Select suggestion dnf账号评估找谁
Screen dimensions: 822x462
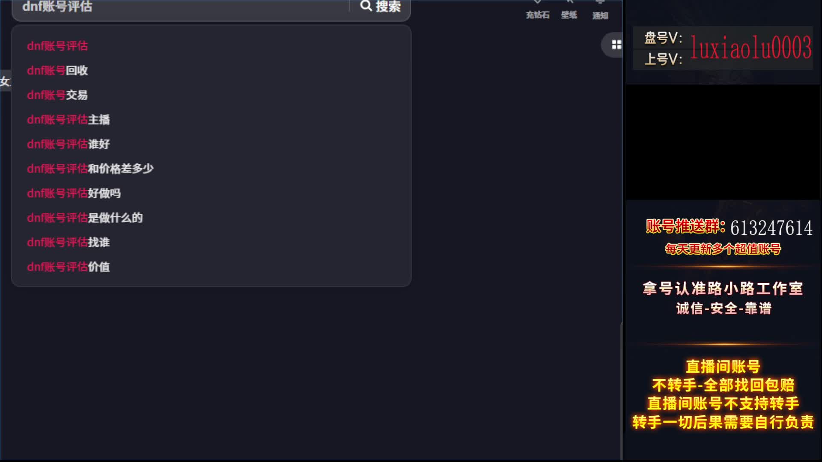click(68, 243)
